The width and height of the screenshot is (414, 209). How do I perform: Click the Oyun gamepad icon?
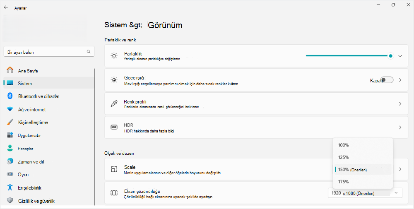pyautogui.click(x=10, y=174)
